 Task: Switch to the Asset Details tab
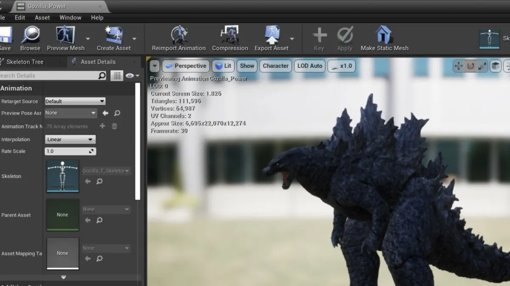98,62
